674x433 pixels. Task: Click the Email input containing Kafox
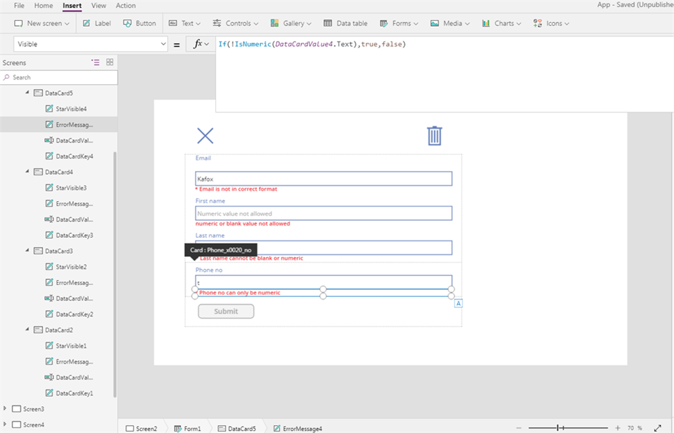coord(324,179)
